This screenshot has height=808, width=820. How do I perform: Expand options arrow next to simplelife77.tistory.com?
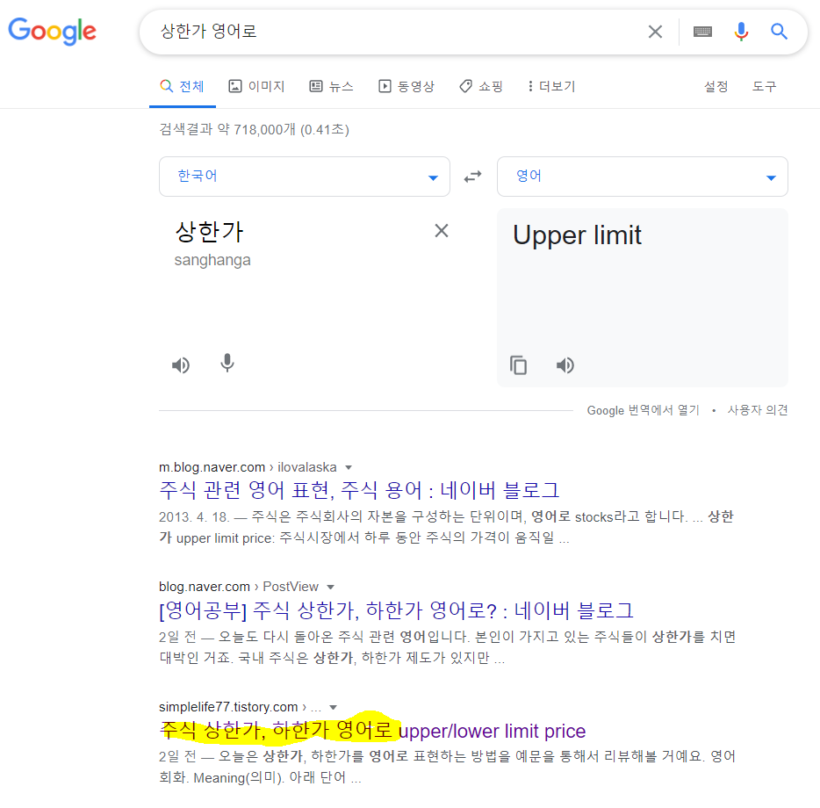[x=333, y=708]
